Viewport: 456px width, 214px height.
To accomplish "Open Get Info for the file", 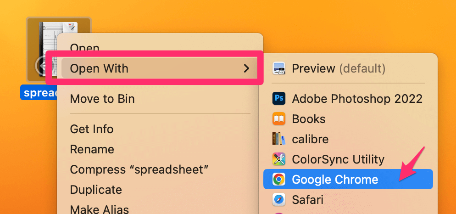I will (91, 129).
